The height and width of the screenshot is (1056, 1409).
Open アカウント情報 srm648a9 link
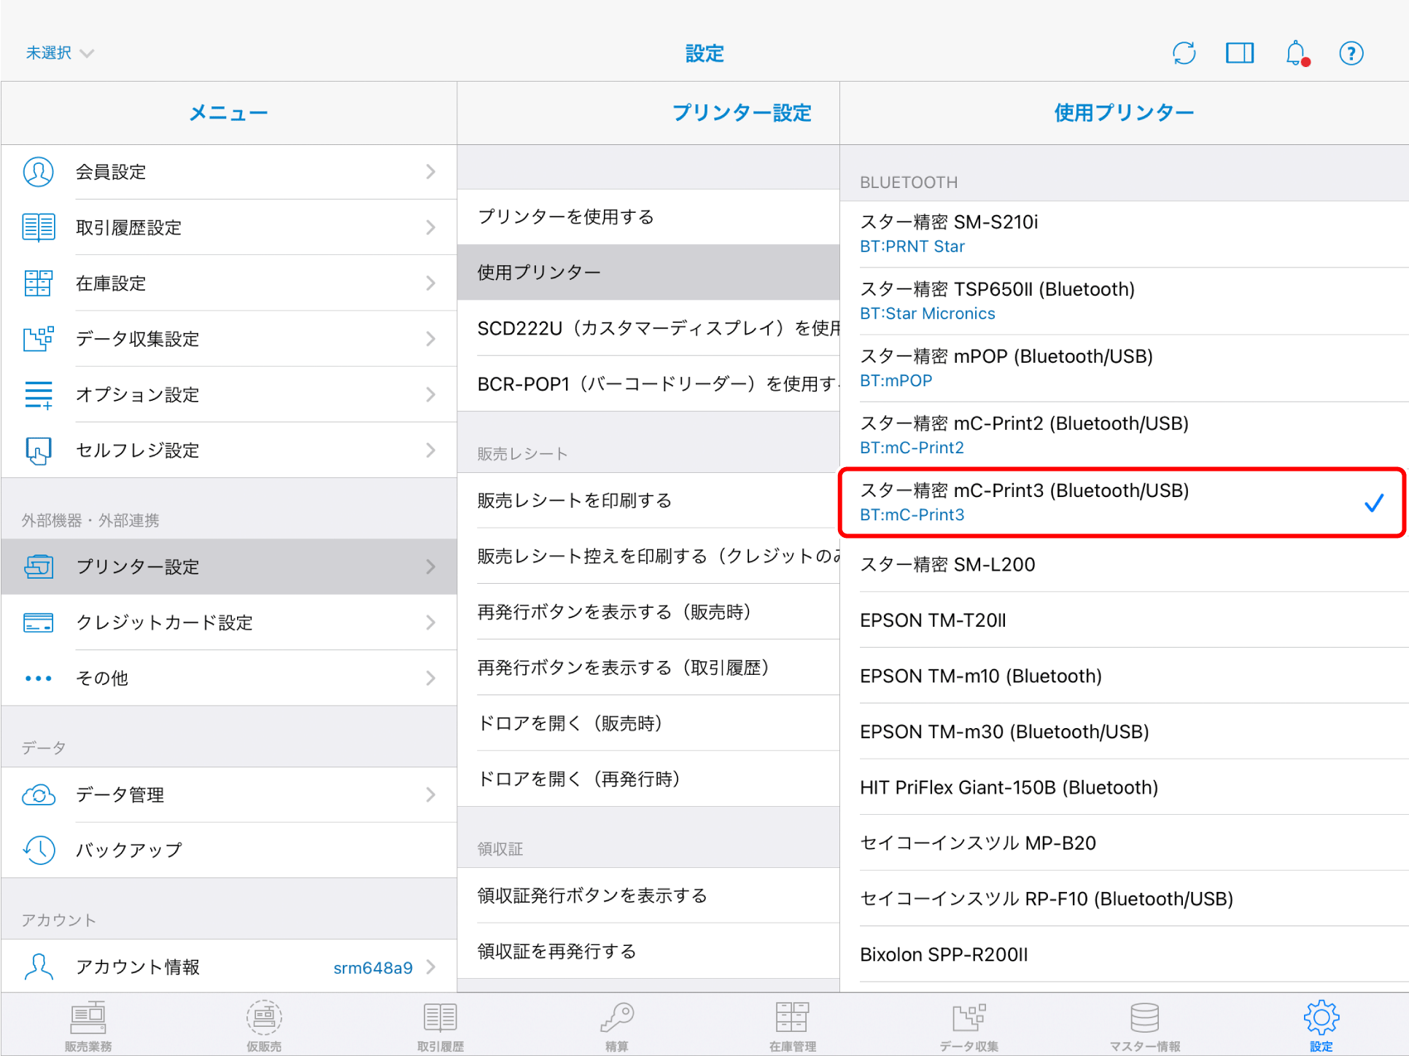click(x=373, y=967)
